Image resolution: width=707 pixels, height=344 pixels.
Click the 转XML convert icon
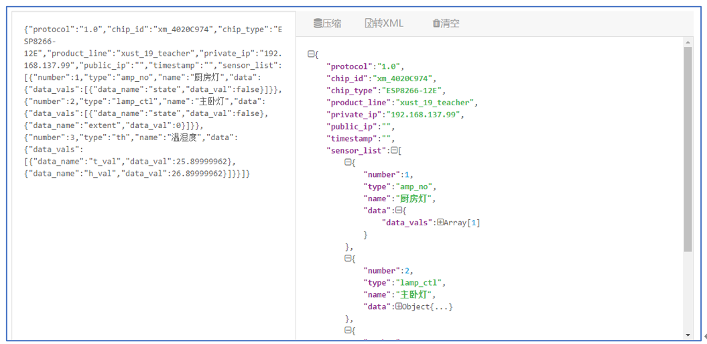pyautogui.click(x=369, y=23)
